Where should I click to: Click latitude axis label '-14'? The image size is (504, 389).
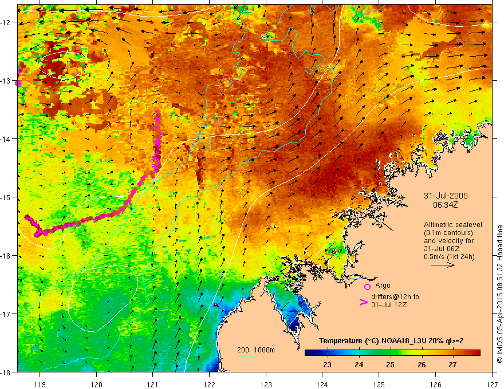[6, 139]
